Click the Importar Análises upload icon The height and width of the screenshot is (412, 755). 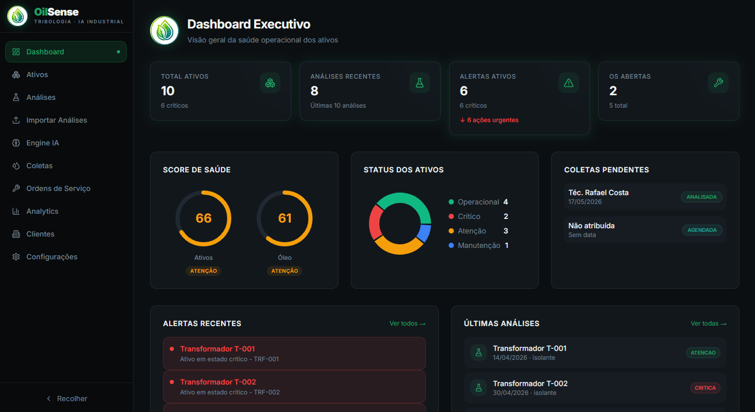pos(16,120)
